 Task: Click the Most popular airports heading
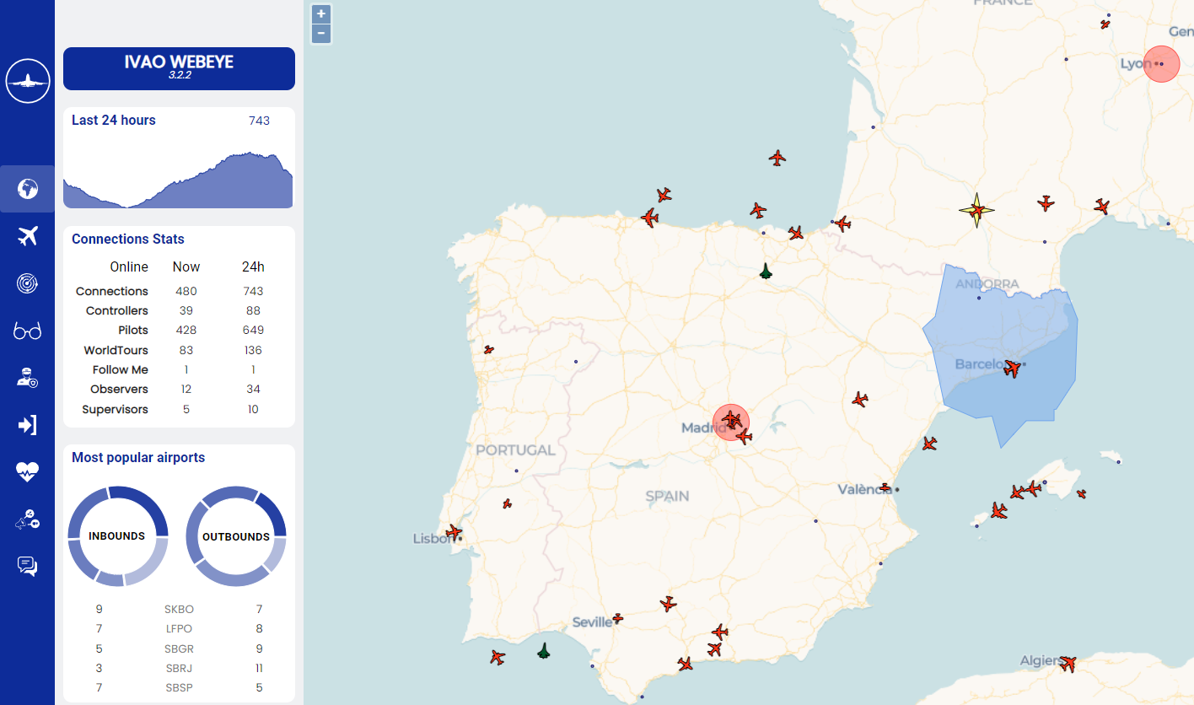(138, 458)
